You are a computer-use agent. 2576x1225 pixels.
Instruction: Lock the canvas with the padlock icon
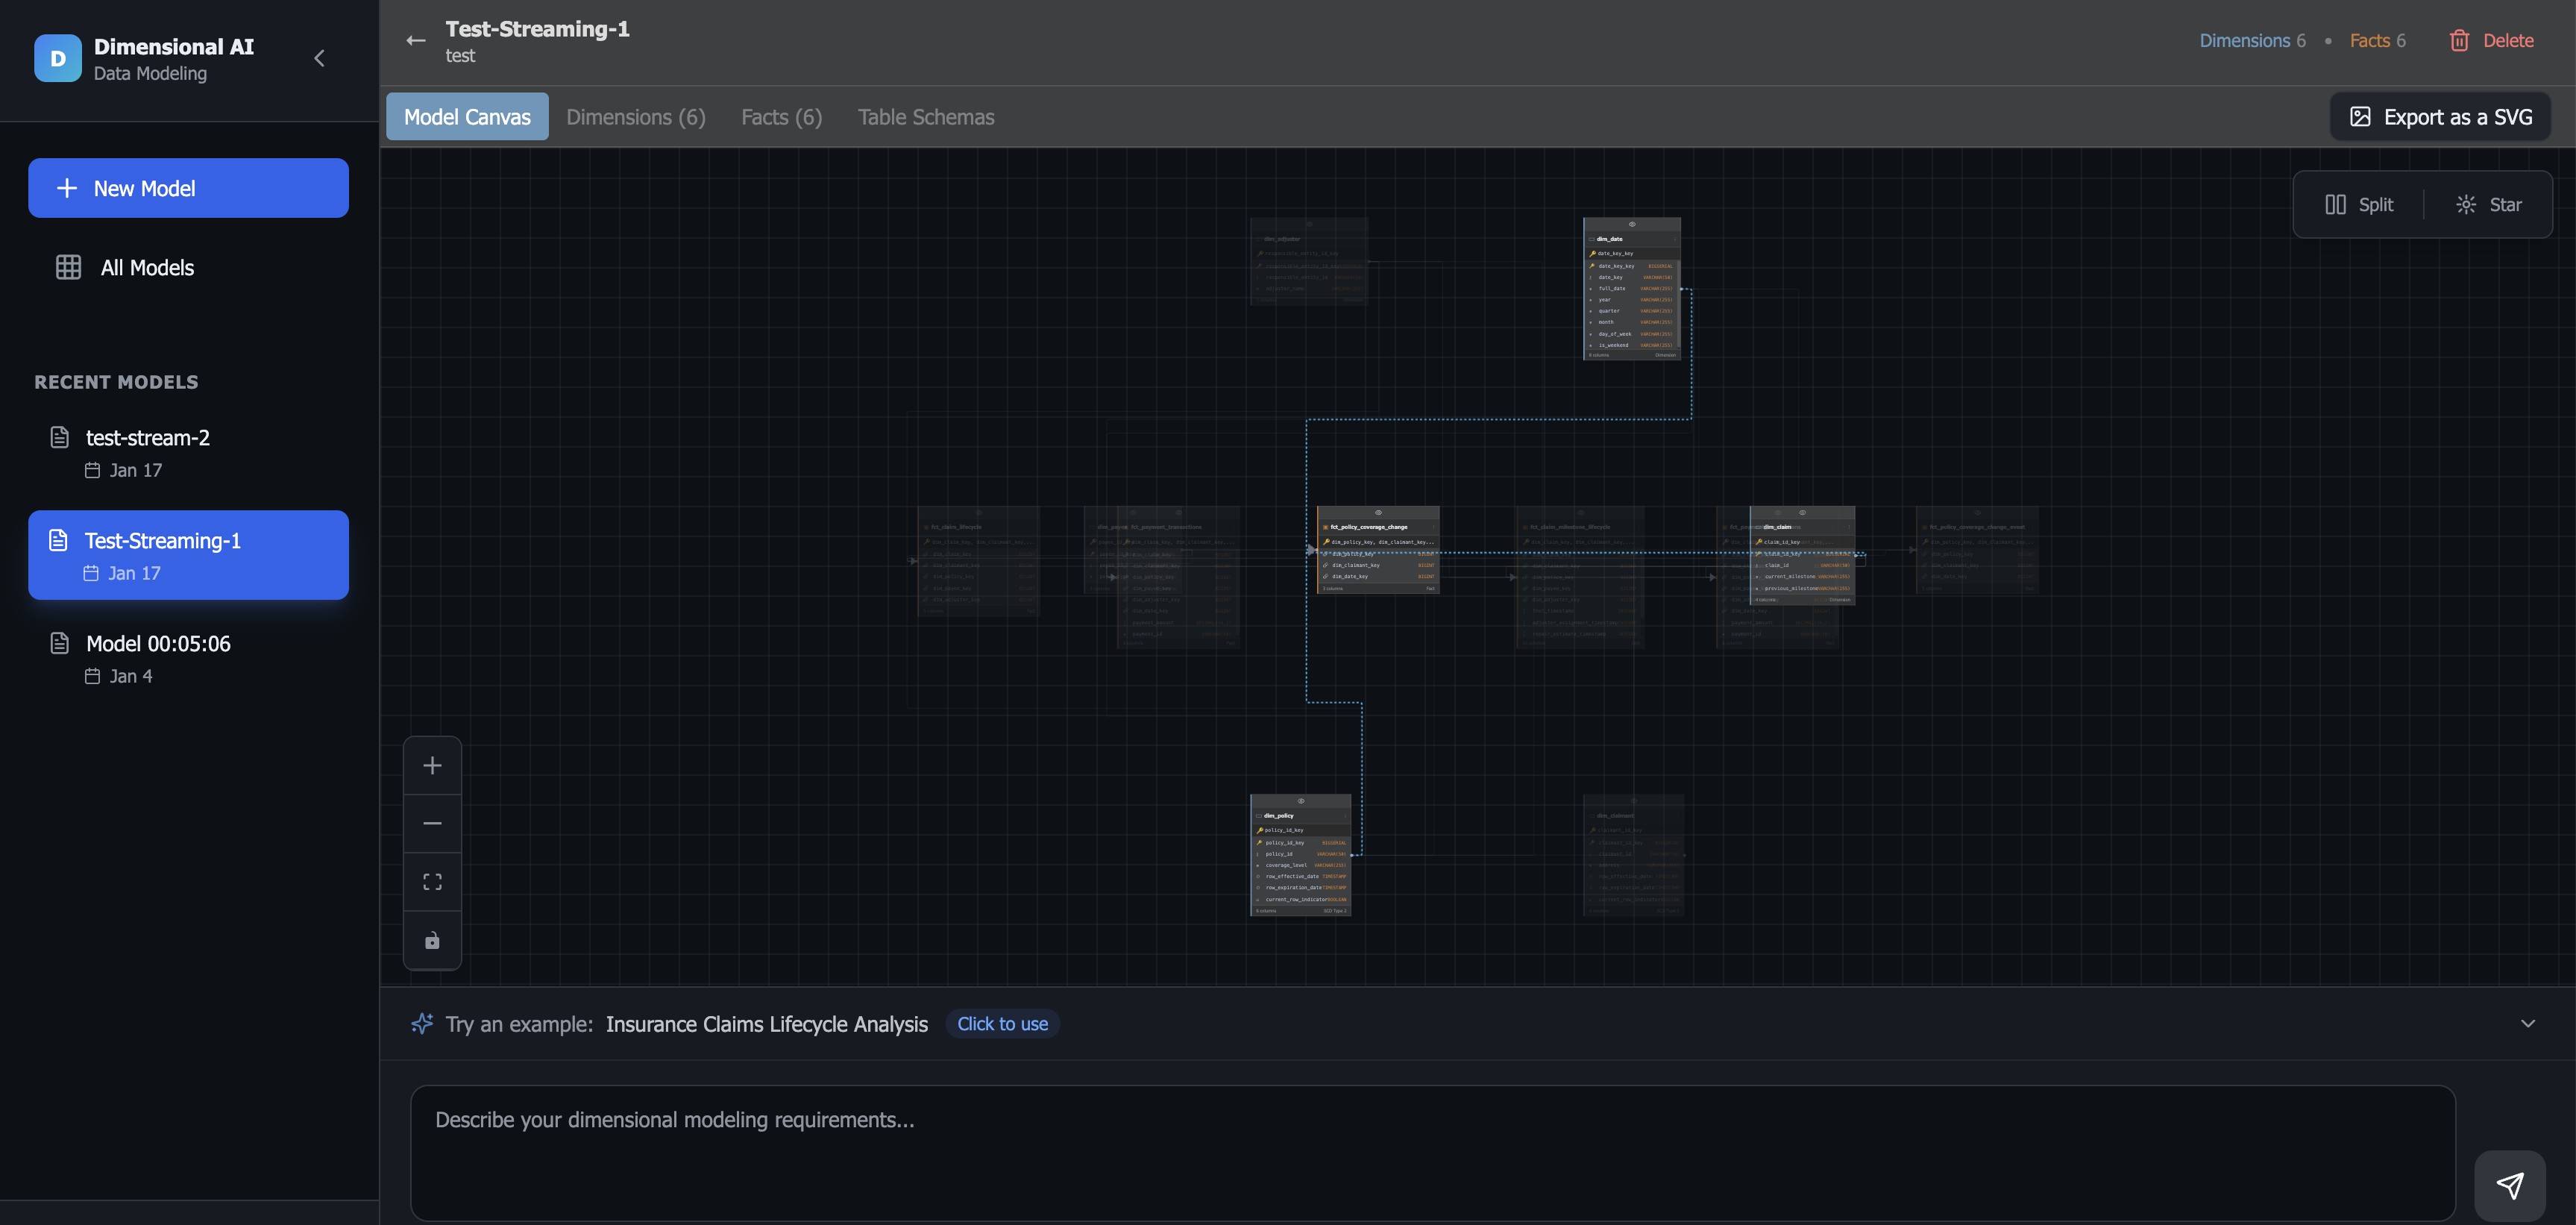pos(432,940)
